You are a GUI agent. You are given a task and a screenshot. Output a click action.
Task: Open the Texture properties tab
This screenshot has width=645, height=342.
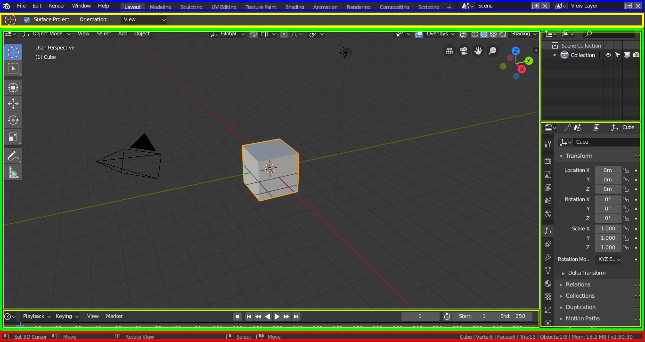(547, 297)
